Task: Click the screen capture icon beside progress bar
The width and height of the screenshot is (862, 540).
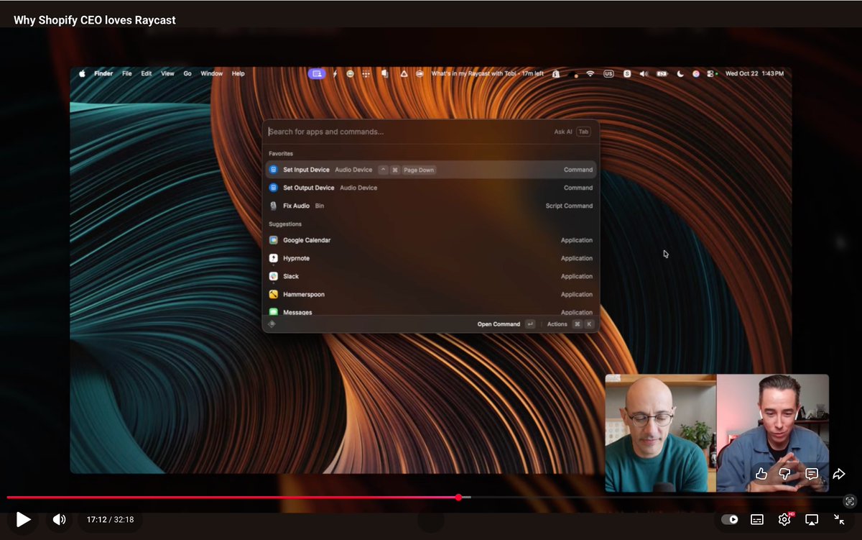Action: (850, 501)
